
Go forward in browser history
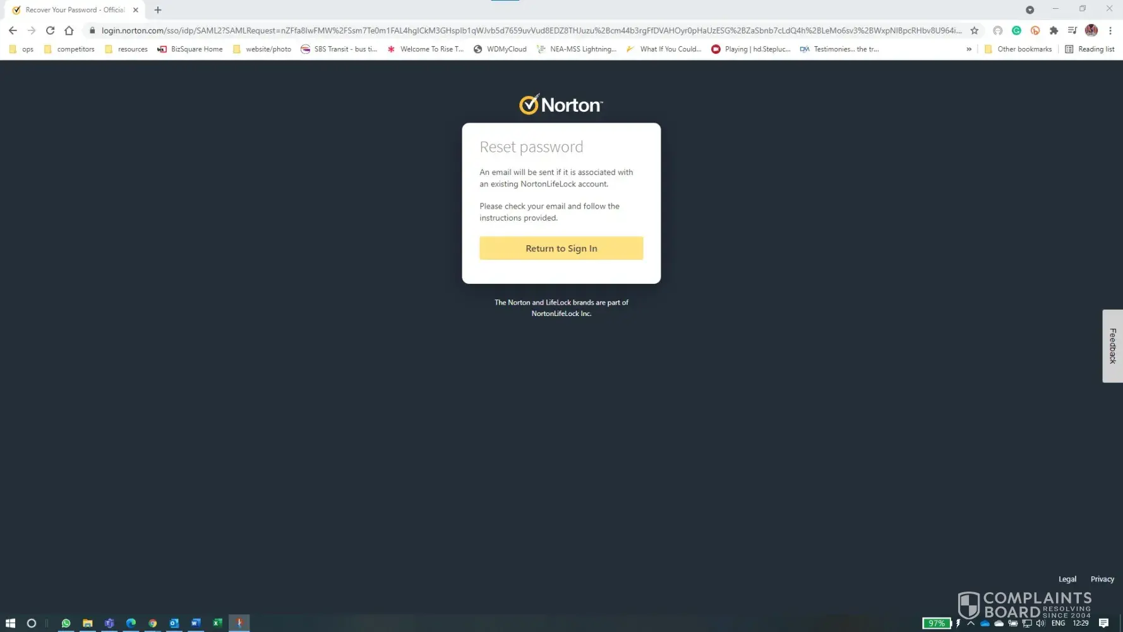(x=32, y=30)
